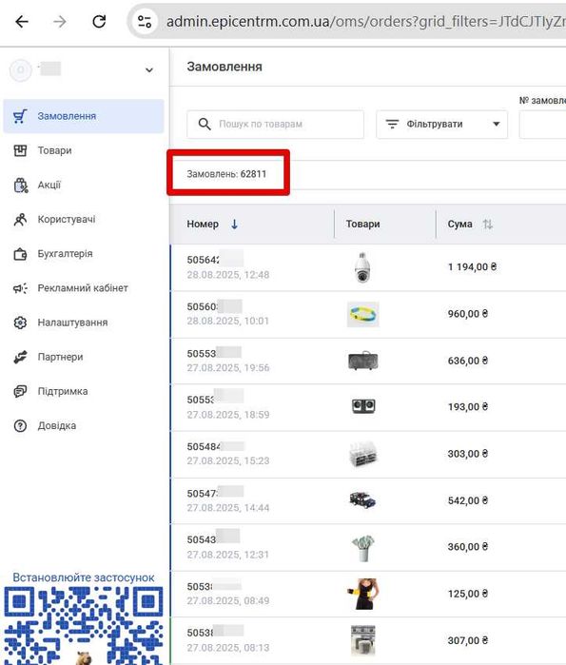
Task: Click the address bar URL
Action: pyautogui.click(x=366, y=21)
